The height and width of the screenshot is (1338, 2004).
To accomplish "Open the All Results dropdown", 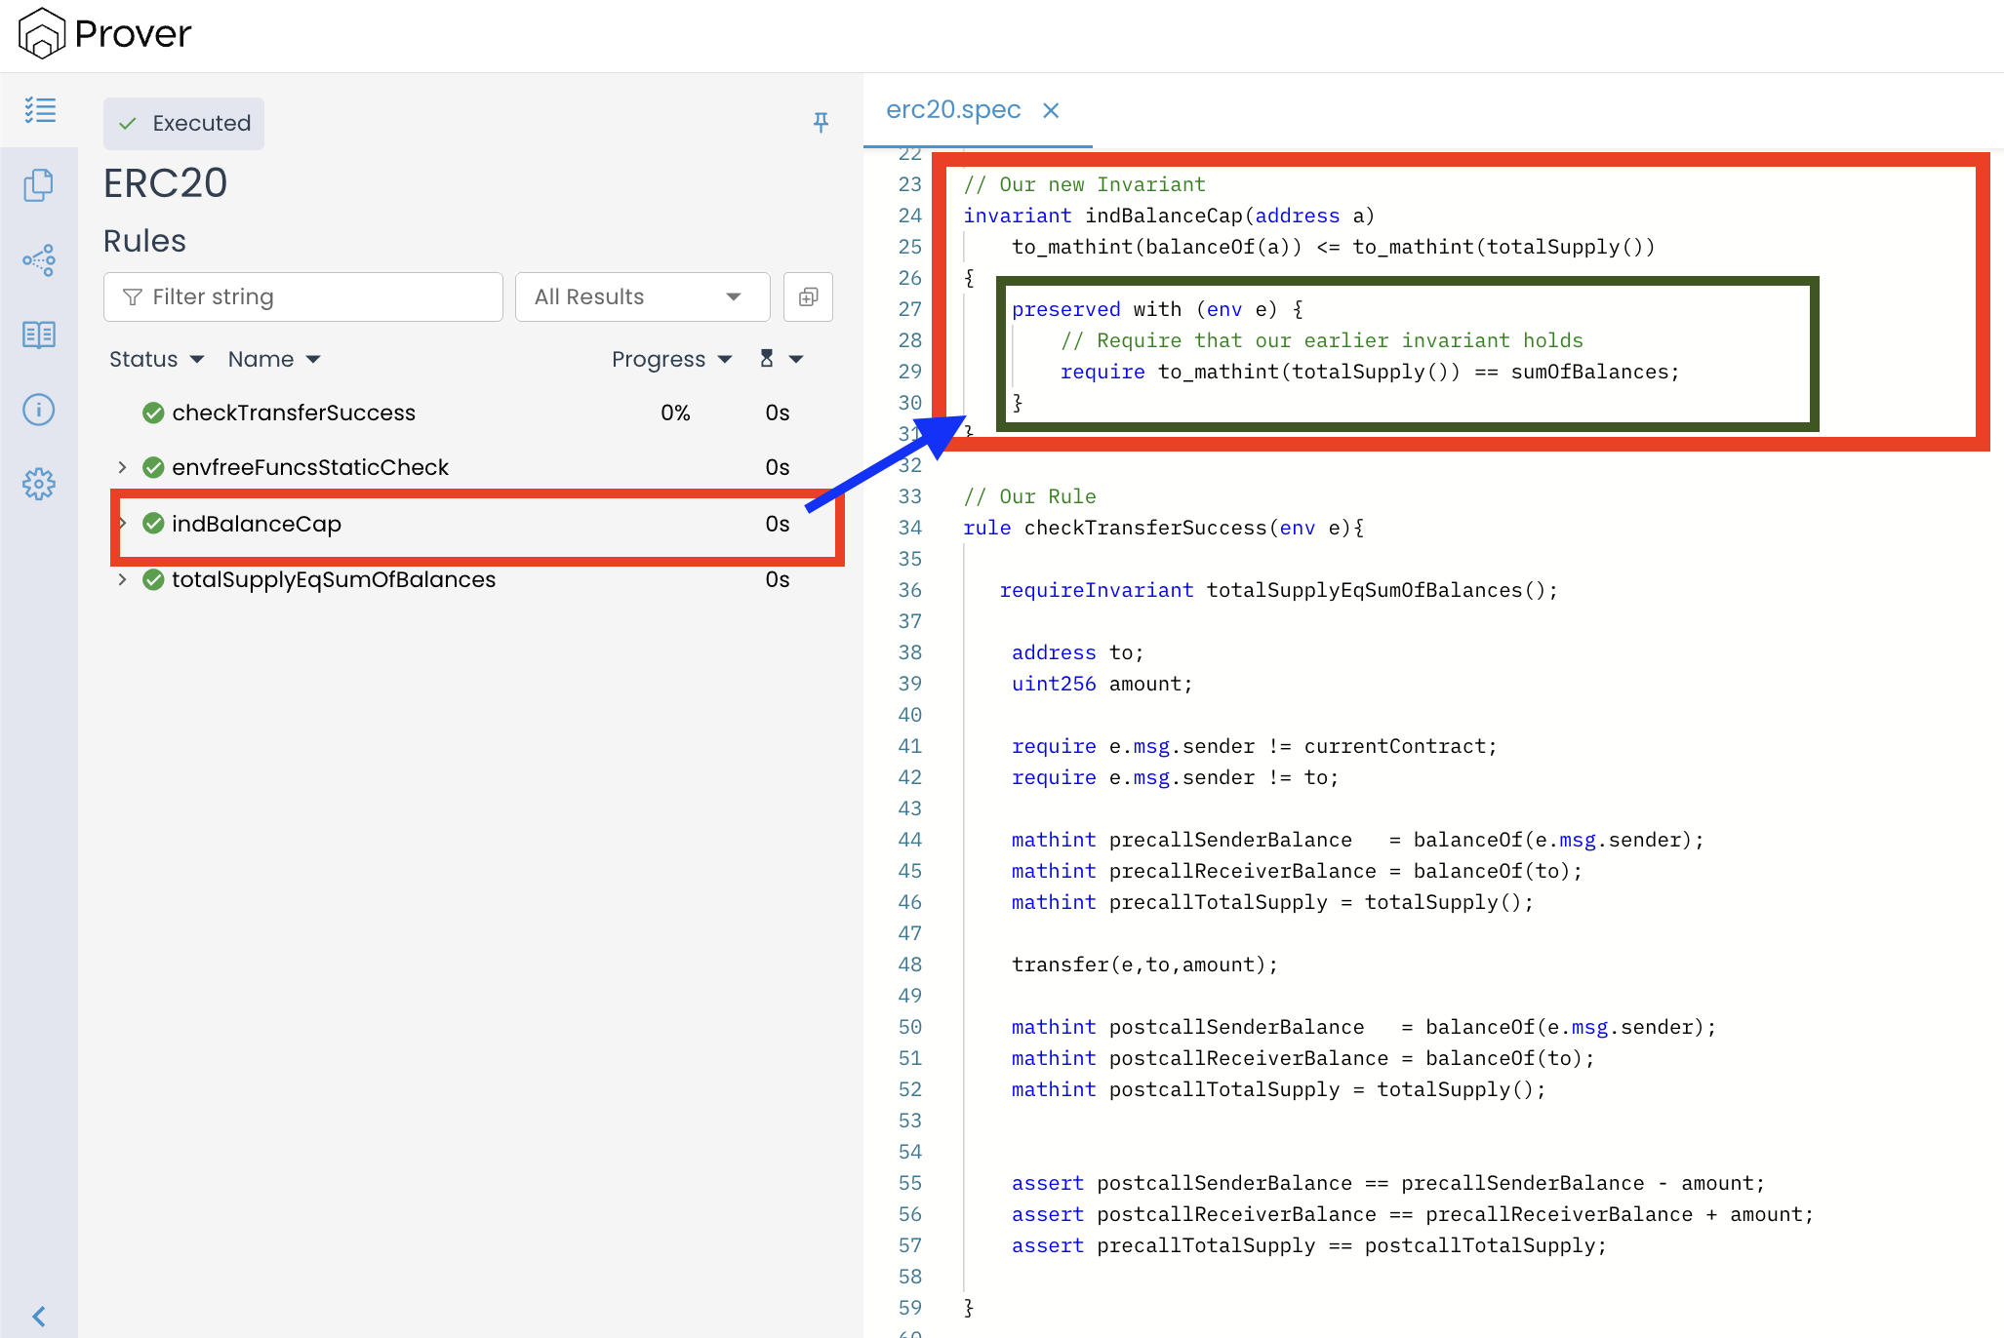I will [641, 296].
